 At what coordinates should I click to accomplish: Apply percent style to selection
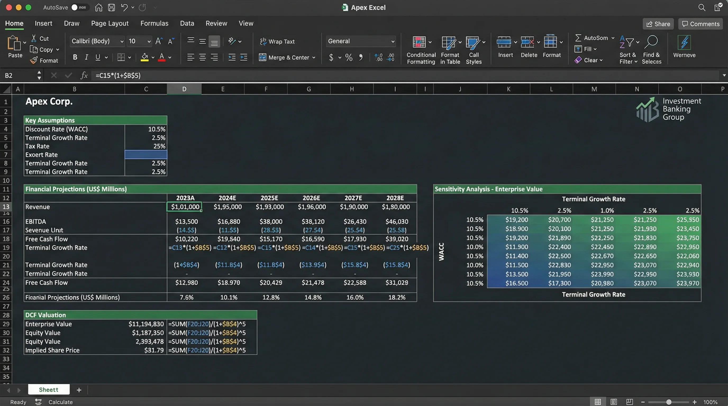348,57
